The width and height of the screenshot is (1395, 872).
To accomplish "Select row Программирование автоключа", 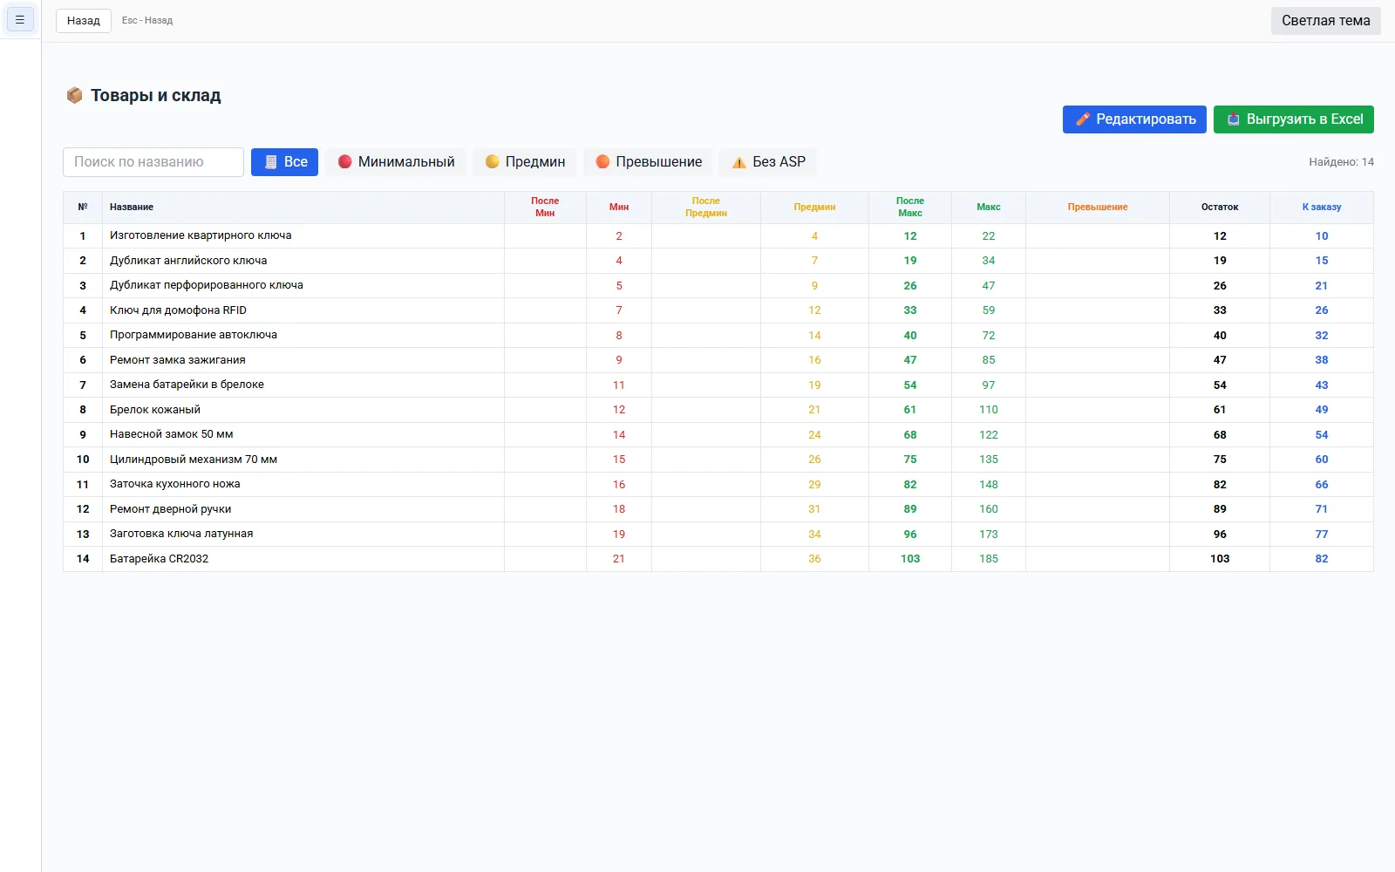I will point(718,336).
